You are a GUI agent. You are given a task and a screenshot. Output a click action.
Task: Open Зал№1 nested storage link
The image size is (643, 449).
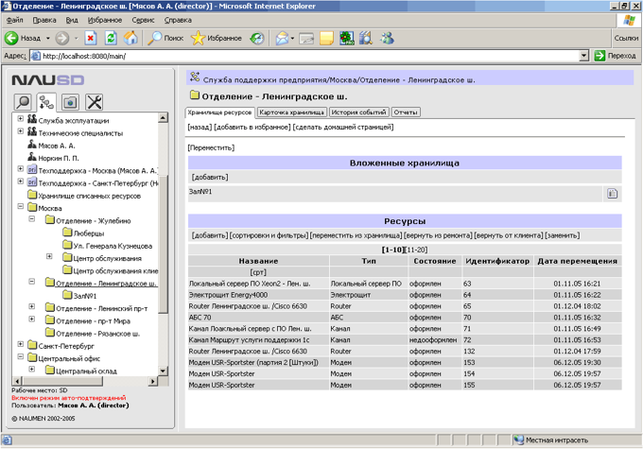200,192
